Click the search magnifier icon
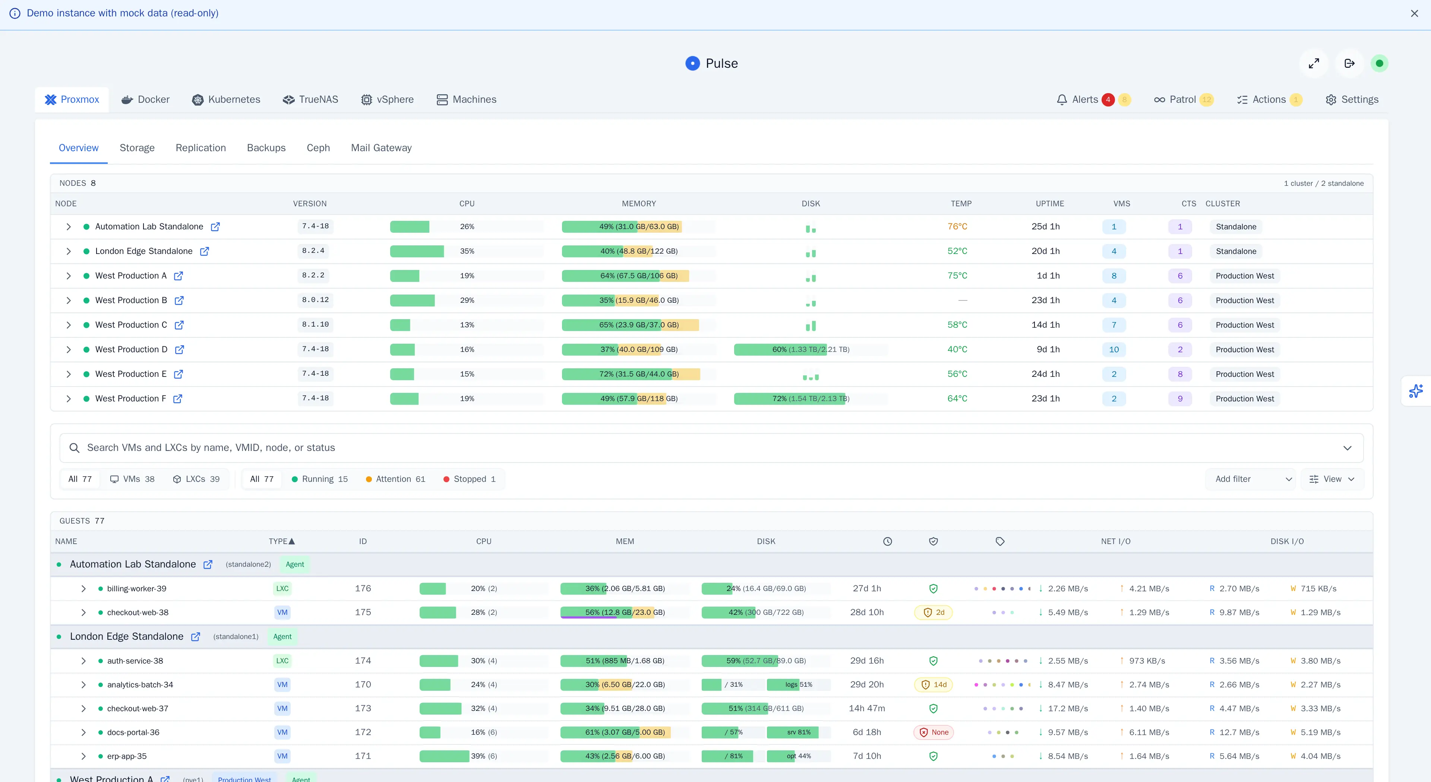 [x=74, y=448]
